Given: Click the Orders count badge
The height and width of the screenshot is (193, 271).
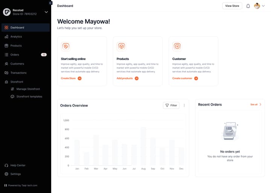Looking at the screenshot, I should (x=44, y=55).
